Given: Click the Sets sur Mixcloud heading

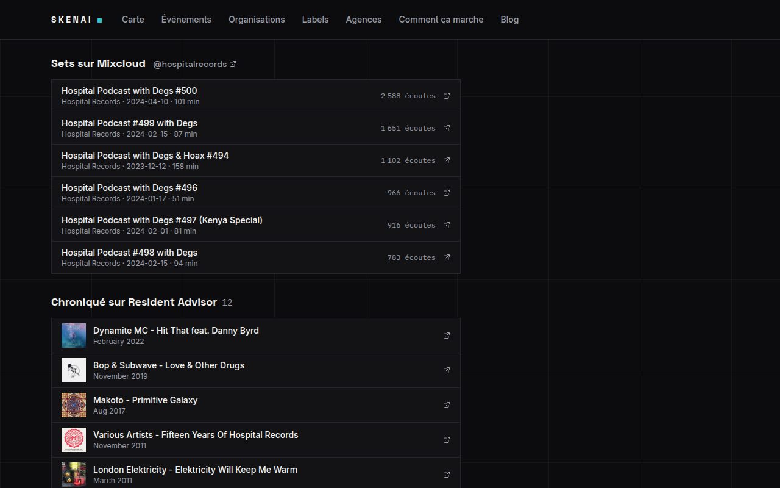Looking at the screenshot, I should coord(98,63).
